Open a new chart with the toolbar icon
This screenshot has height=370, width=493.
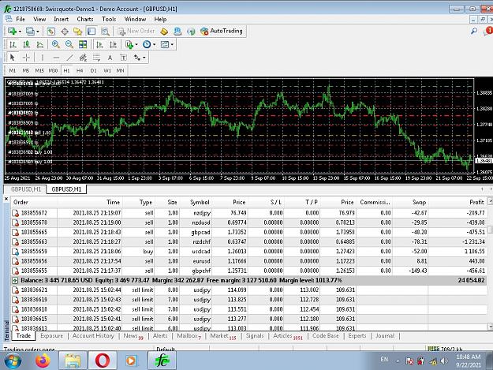coord(13,31)
